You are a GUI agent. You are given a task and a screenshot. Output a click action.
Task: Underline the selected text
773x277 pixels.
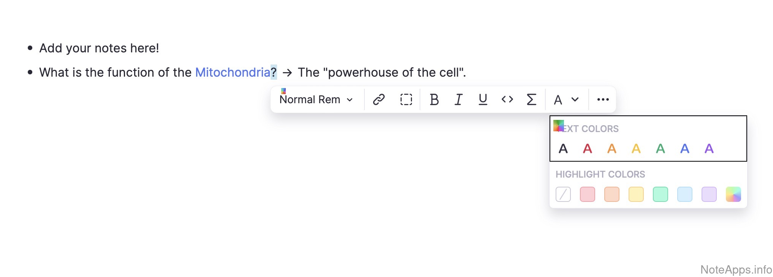tap(483, 99)
